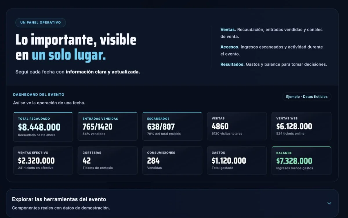348x218 pixels.
Task: Click the Cortesías count 42
Action: (87, 161)
